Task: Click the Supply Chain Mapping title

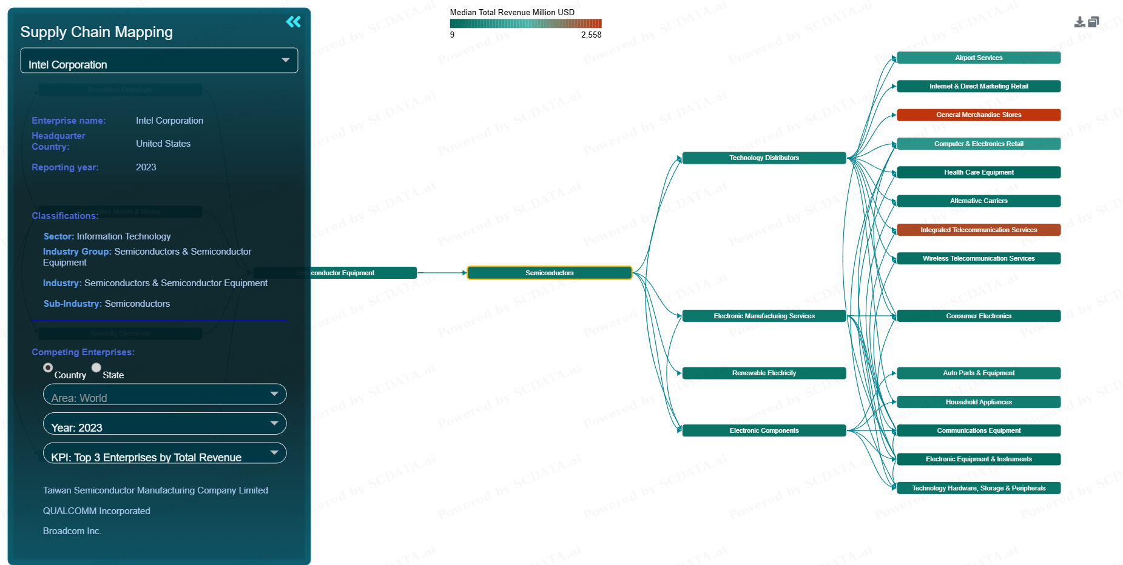Action: [96, 32]
